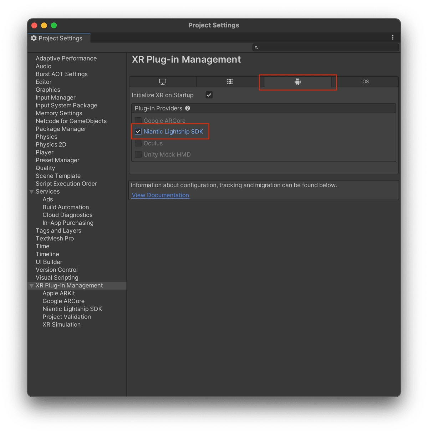Select Physics 2D settings
The image size is (428, 433).
51,145
